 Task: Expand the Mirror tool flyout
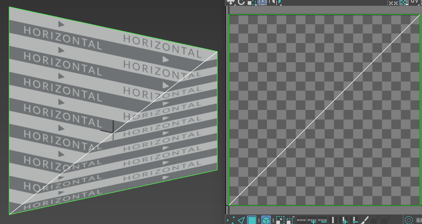click(277, 2)
